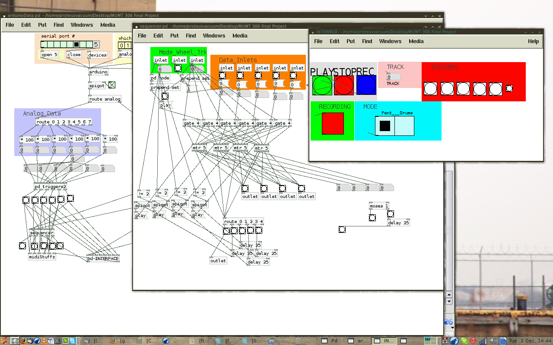Click the 'devices' message box
This screenshot has height=345, width=553.
pos(97,55)
